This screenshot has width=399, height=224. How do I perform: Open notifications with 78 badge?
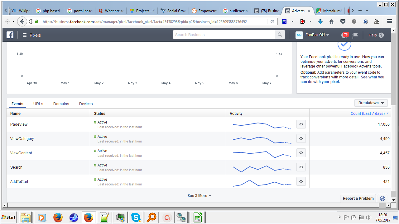click(x=345, y=35)
